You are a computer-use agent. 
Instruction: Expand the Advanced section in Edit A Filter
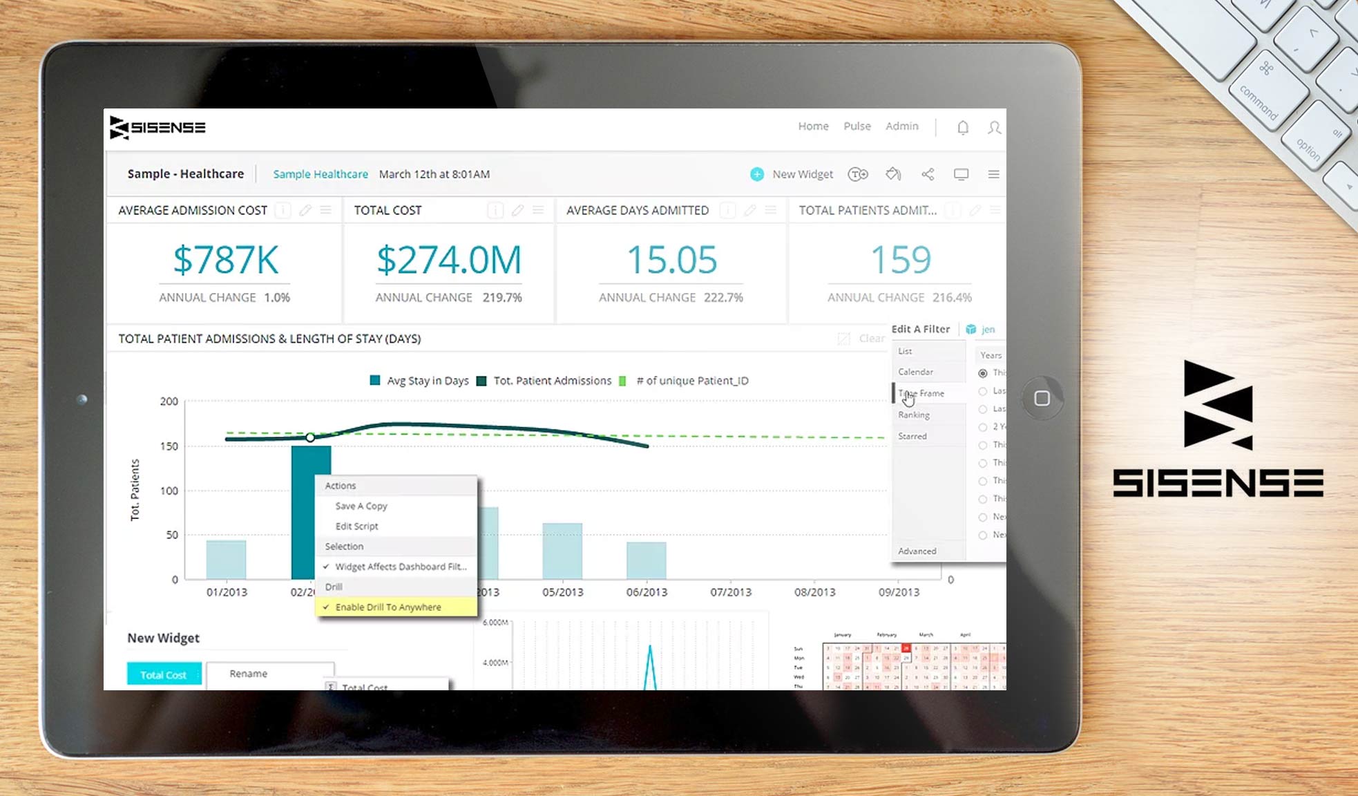pyautogui.click(x=917, y=551)
